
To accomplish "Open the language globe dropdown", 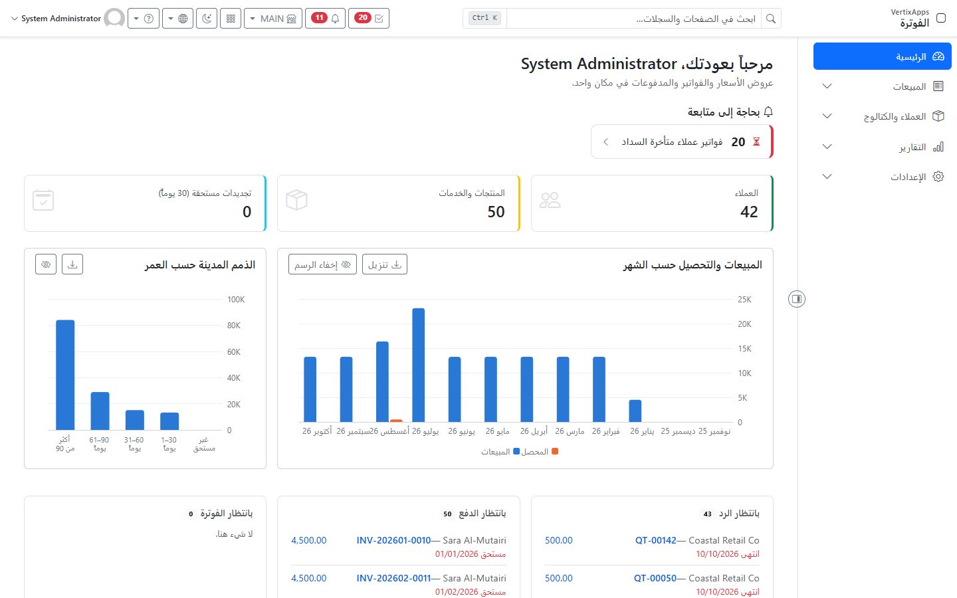I will [177, 19].
